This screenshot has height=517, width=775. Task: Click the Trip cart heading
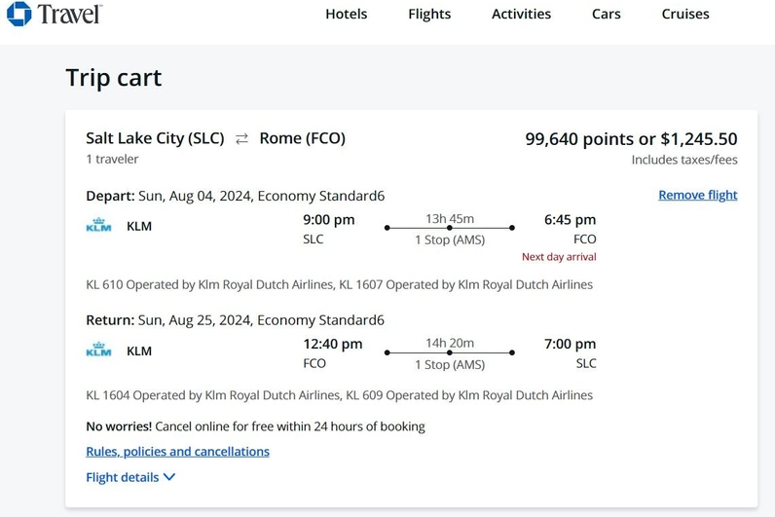pyautogui.click(x=114, y=78)
